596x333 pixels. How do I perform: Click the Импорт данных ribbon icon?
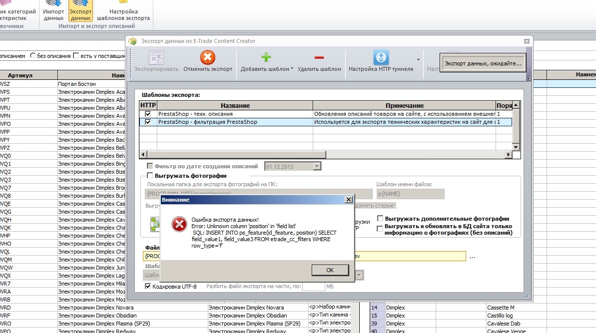point(53,4)
